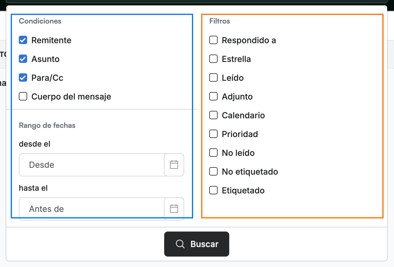The width and height of the screenshot is (394, 267).
Task: Check the Respondido a filter
Action: click(213, 40)
